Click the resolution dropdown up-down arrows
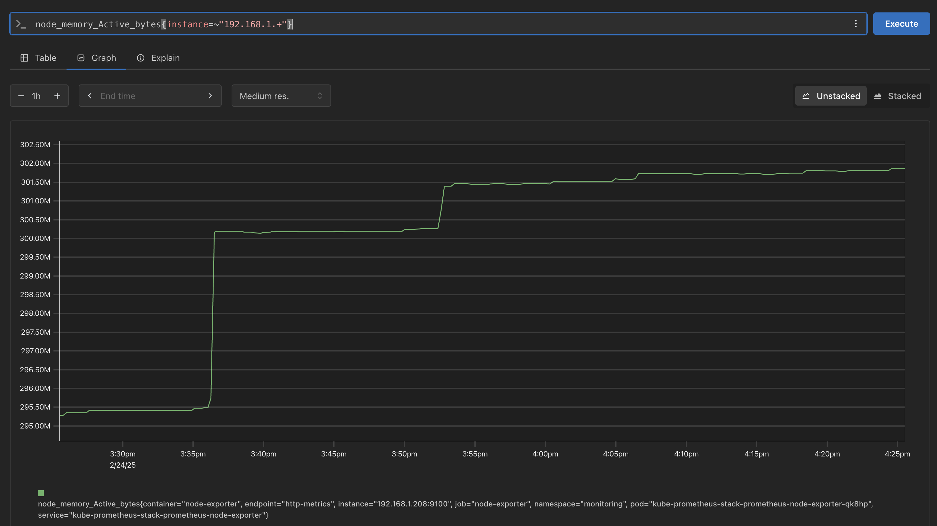 coord(320,96)
